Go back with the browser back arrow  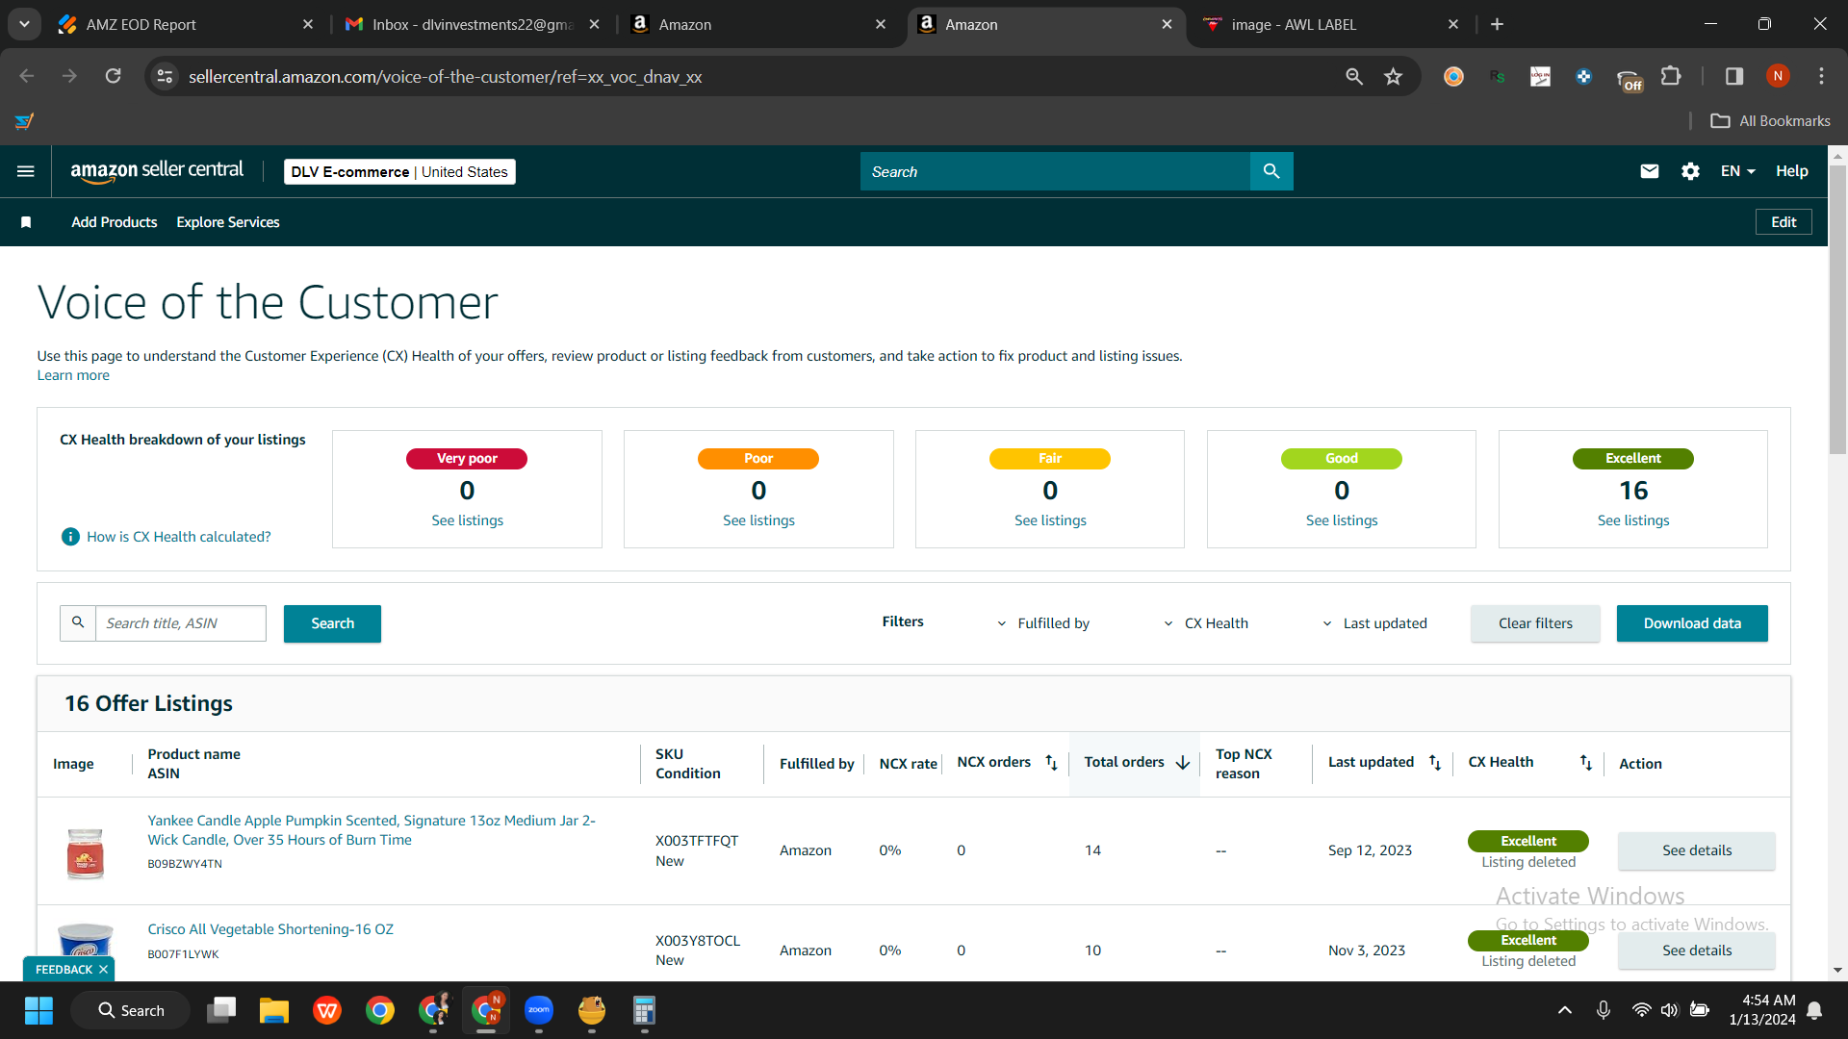coord(27,76)
